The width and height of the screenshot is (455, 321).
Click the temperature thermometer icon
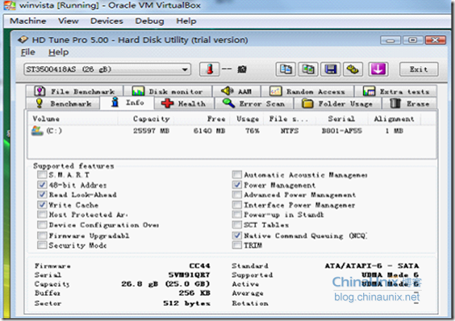[x=209, y=70]
